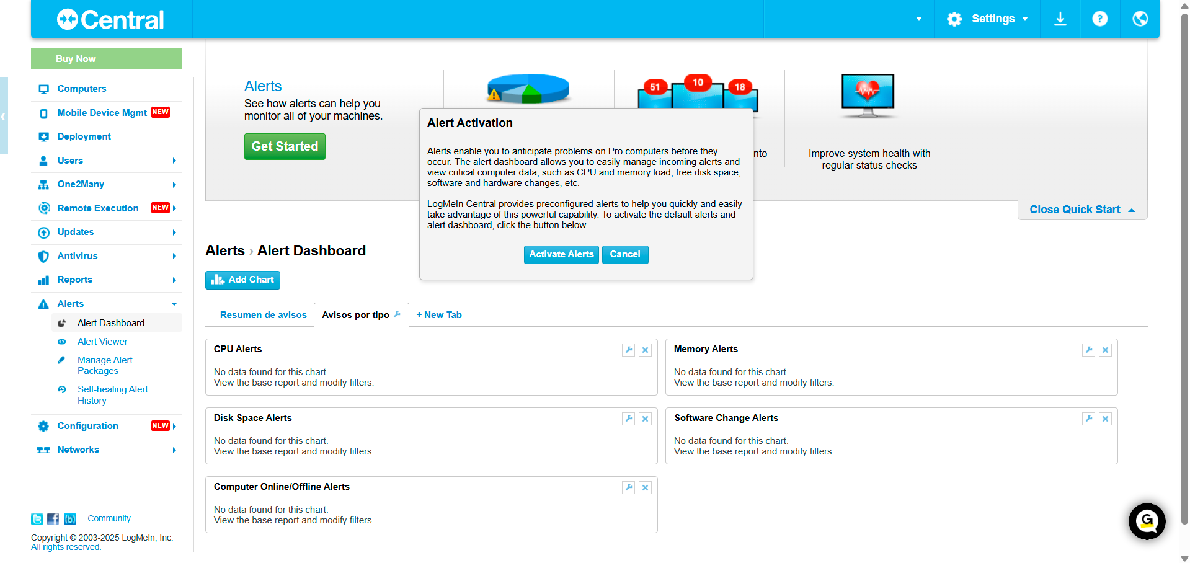The height and width of the screenshot is (563, 1190).
Task: Click the Configuration gear icon in sidebar
Action: (43, 426)
